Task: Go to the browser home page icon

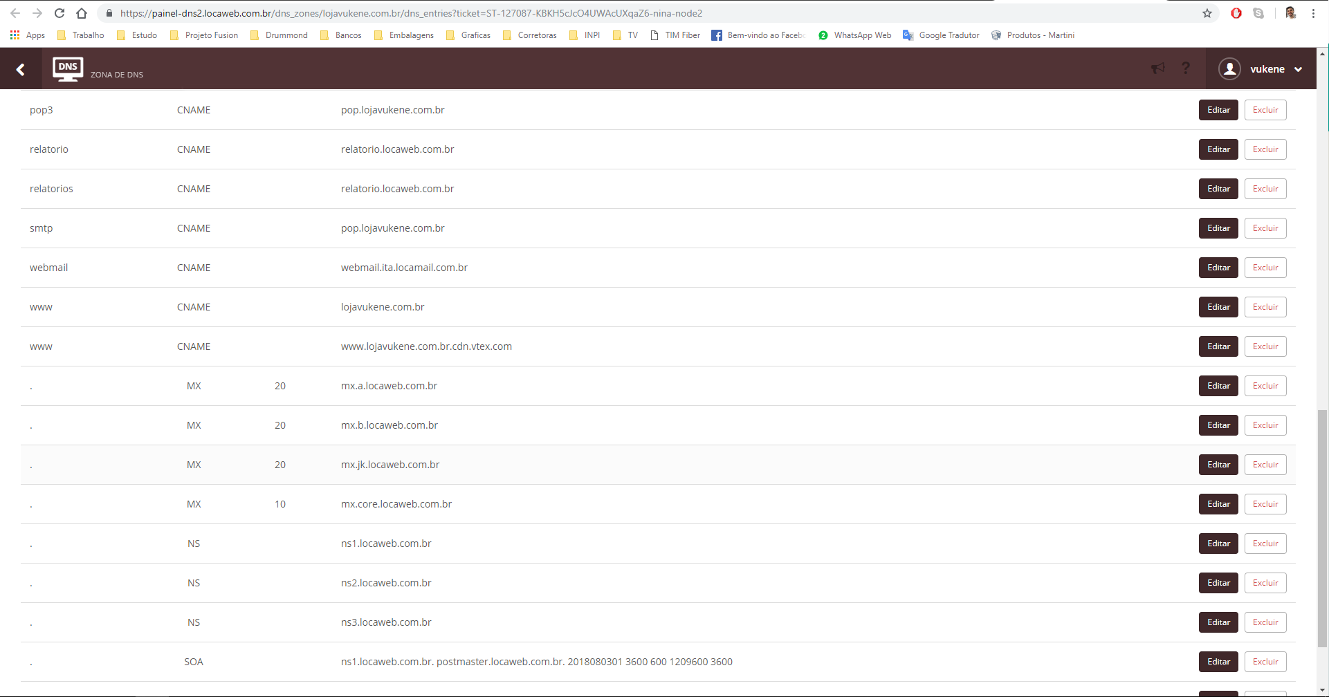Action: [82, 13]
